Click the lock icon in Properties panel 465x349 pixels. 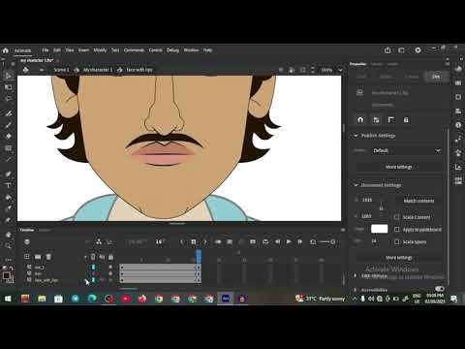point(406,120)
